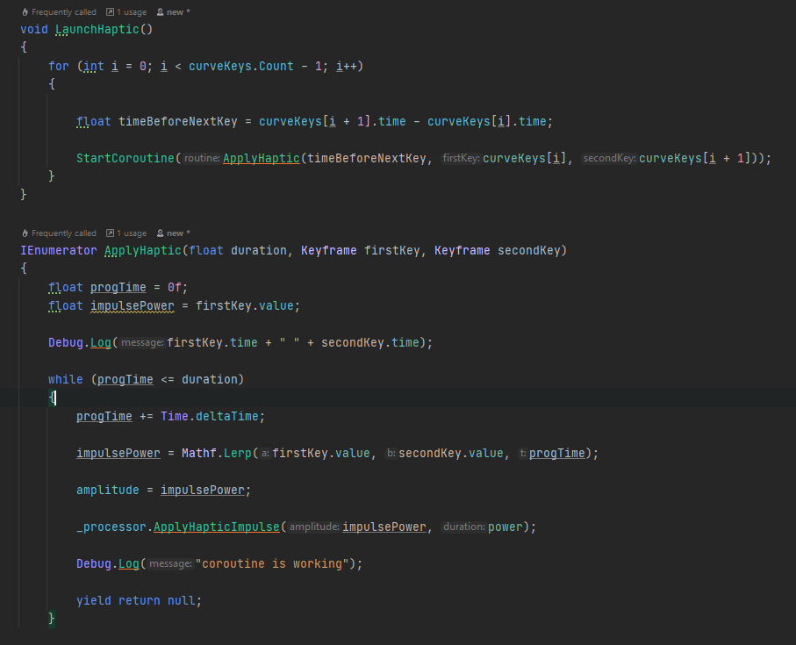Click the "Frequently called" flame hint above ApplyHaptic
This screenshot has height=645, width=796.
59,233
